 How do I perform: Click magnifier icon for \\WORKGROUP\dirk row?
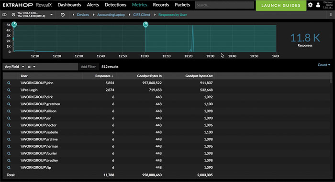(9, 97)
